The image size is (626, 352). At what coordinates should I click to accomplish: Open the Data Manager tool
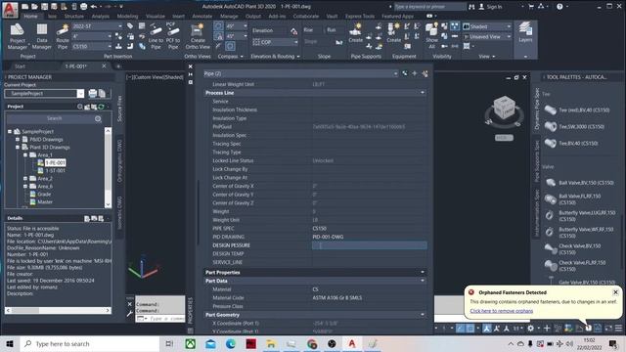click(41, 36)
